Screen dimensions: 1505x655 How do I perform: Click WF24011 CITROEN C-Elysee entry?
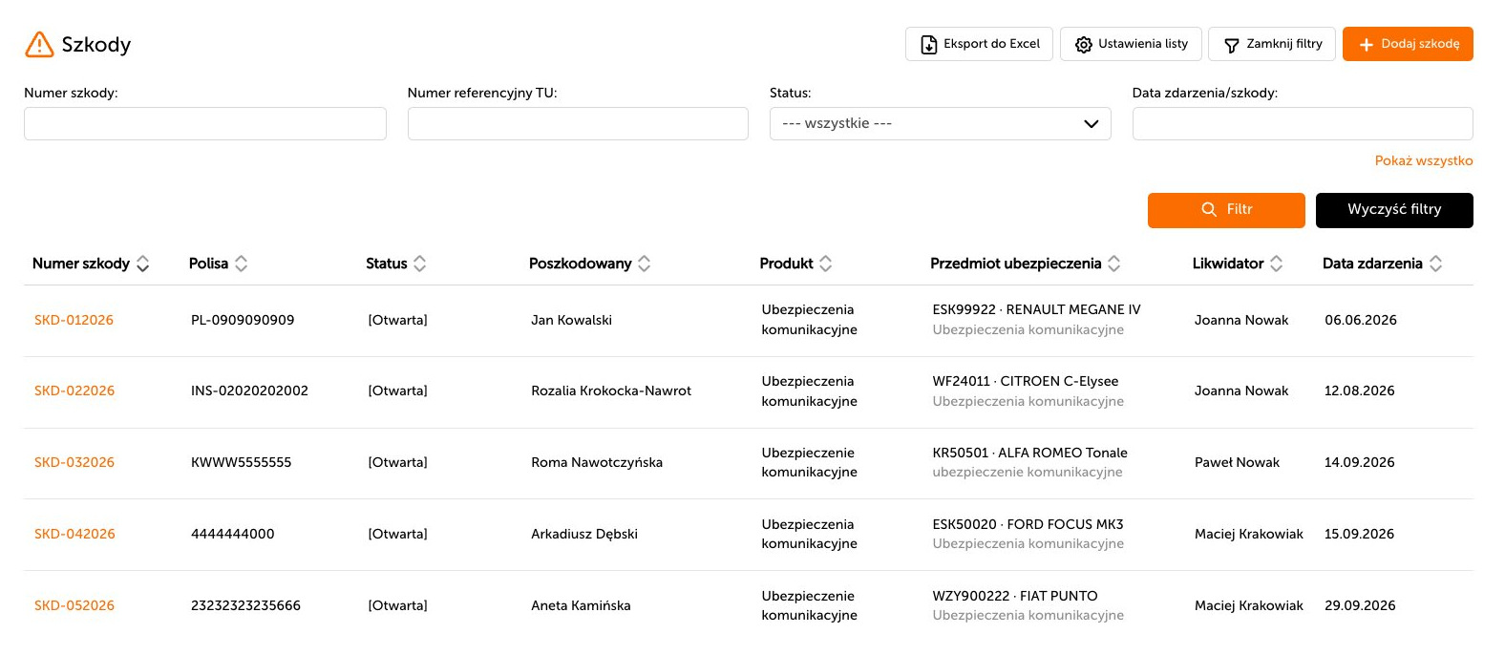tap(1026, 381)
